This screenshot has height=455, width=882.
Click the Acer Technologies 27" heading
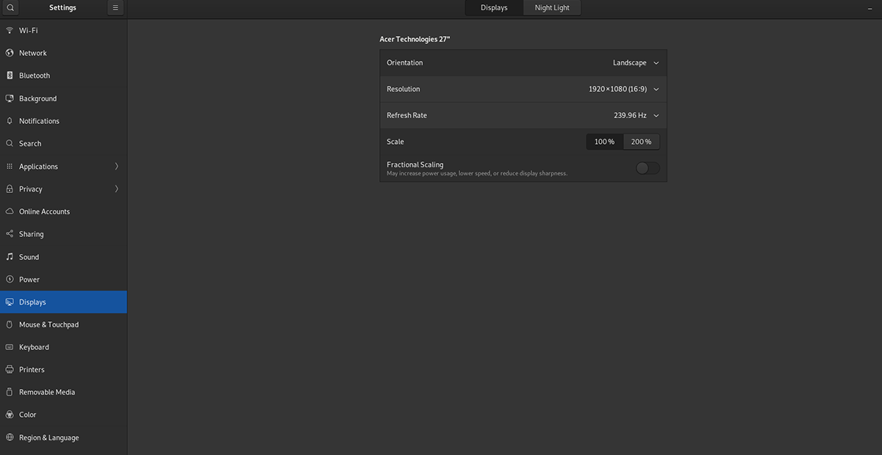pyautogui.click(x=415, y=39)
